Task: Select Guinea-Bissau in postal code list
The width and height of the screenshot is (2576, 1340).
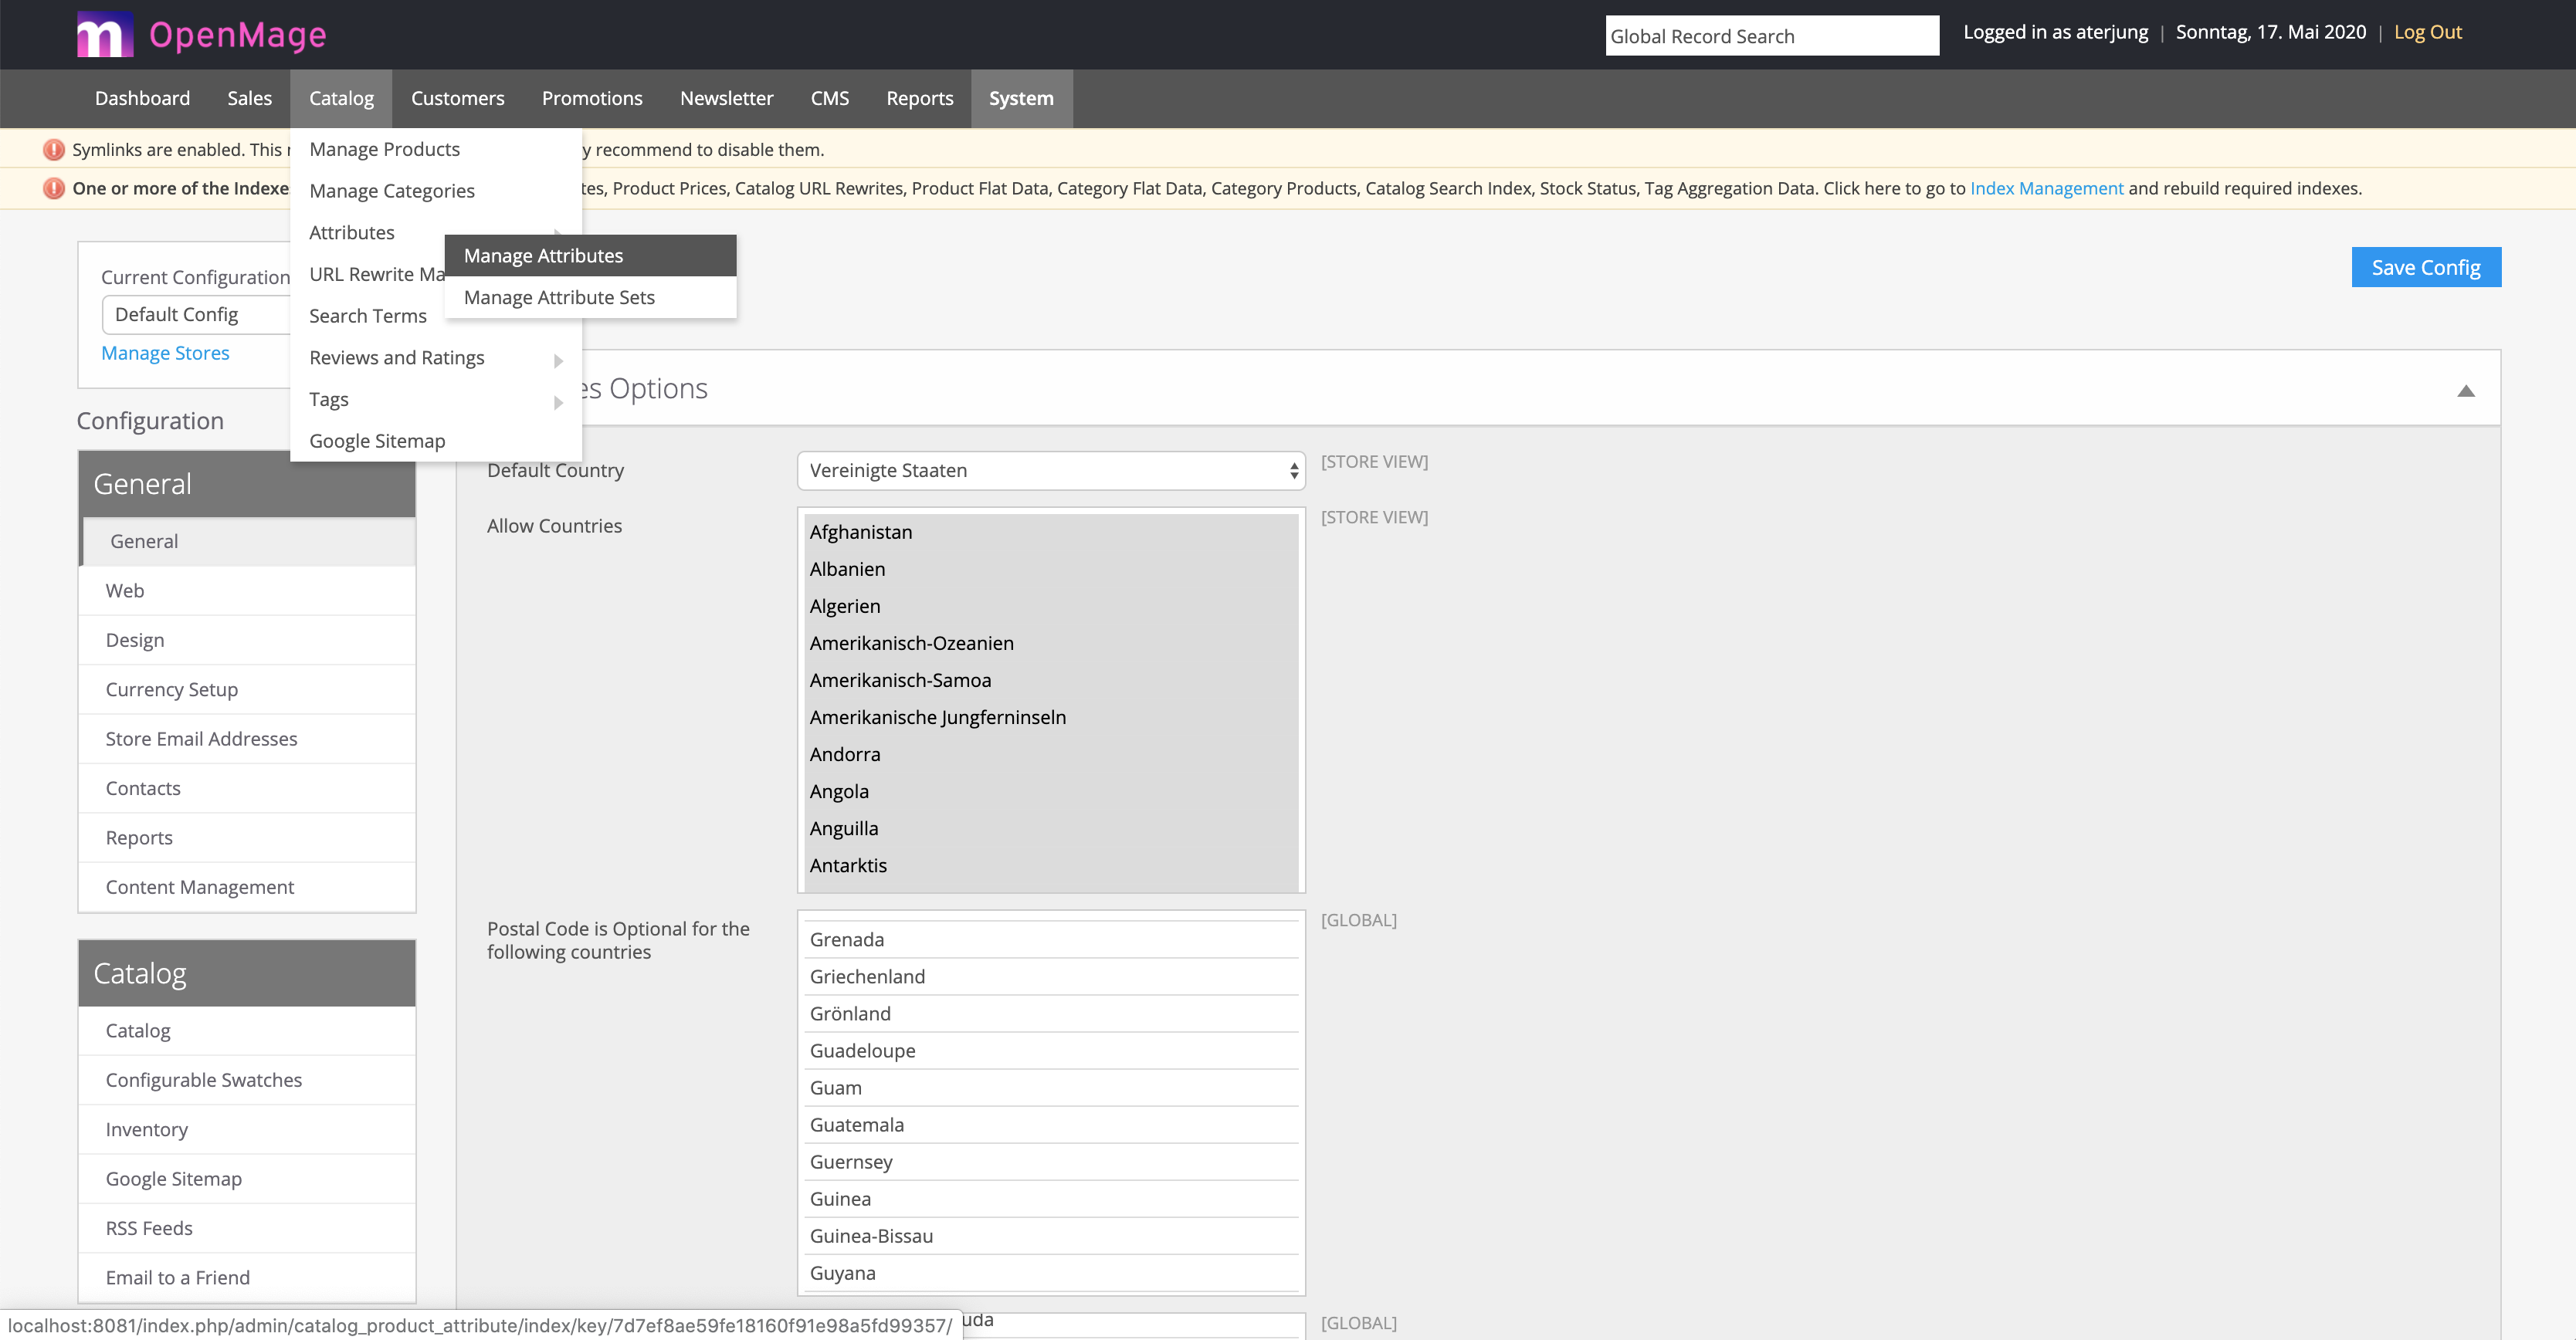Action: [1051, 1236]
